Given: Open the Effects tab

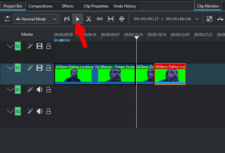Looking at the screenshot, I should pos(68,6).
